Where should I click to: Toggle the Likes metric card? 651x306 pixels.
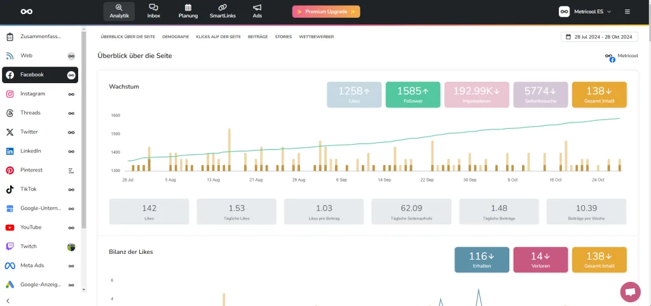[x=354, y=95]
